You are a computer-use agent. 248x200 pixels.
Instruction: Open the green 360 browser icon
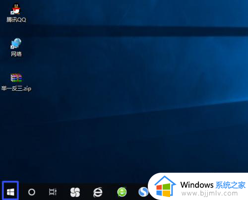coord(122,192)
